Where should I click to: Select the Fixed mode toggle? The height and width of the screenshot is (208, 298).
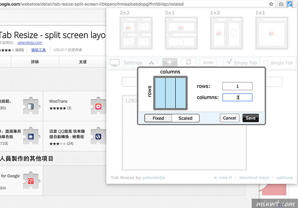[158, 118]
